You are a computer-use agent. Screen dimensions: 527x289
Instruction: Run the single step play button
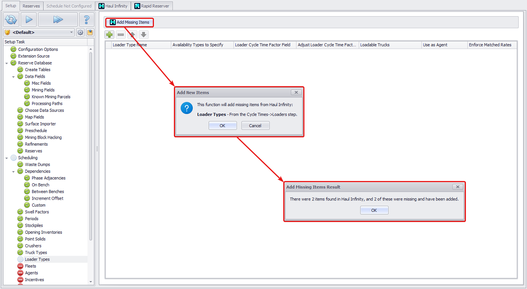coord(28,19)
